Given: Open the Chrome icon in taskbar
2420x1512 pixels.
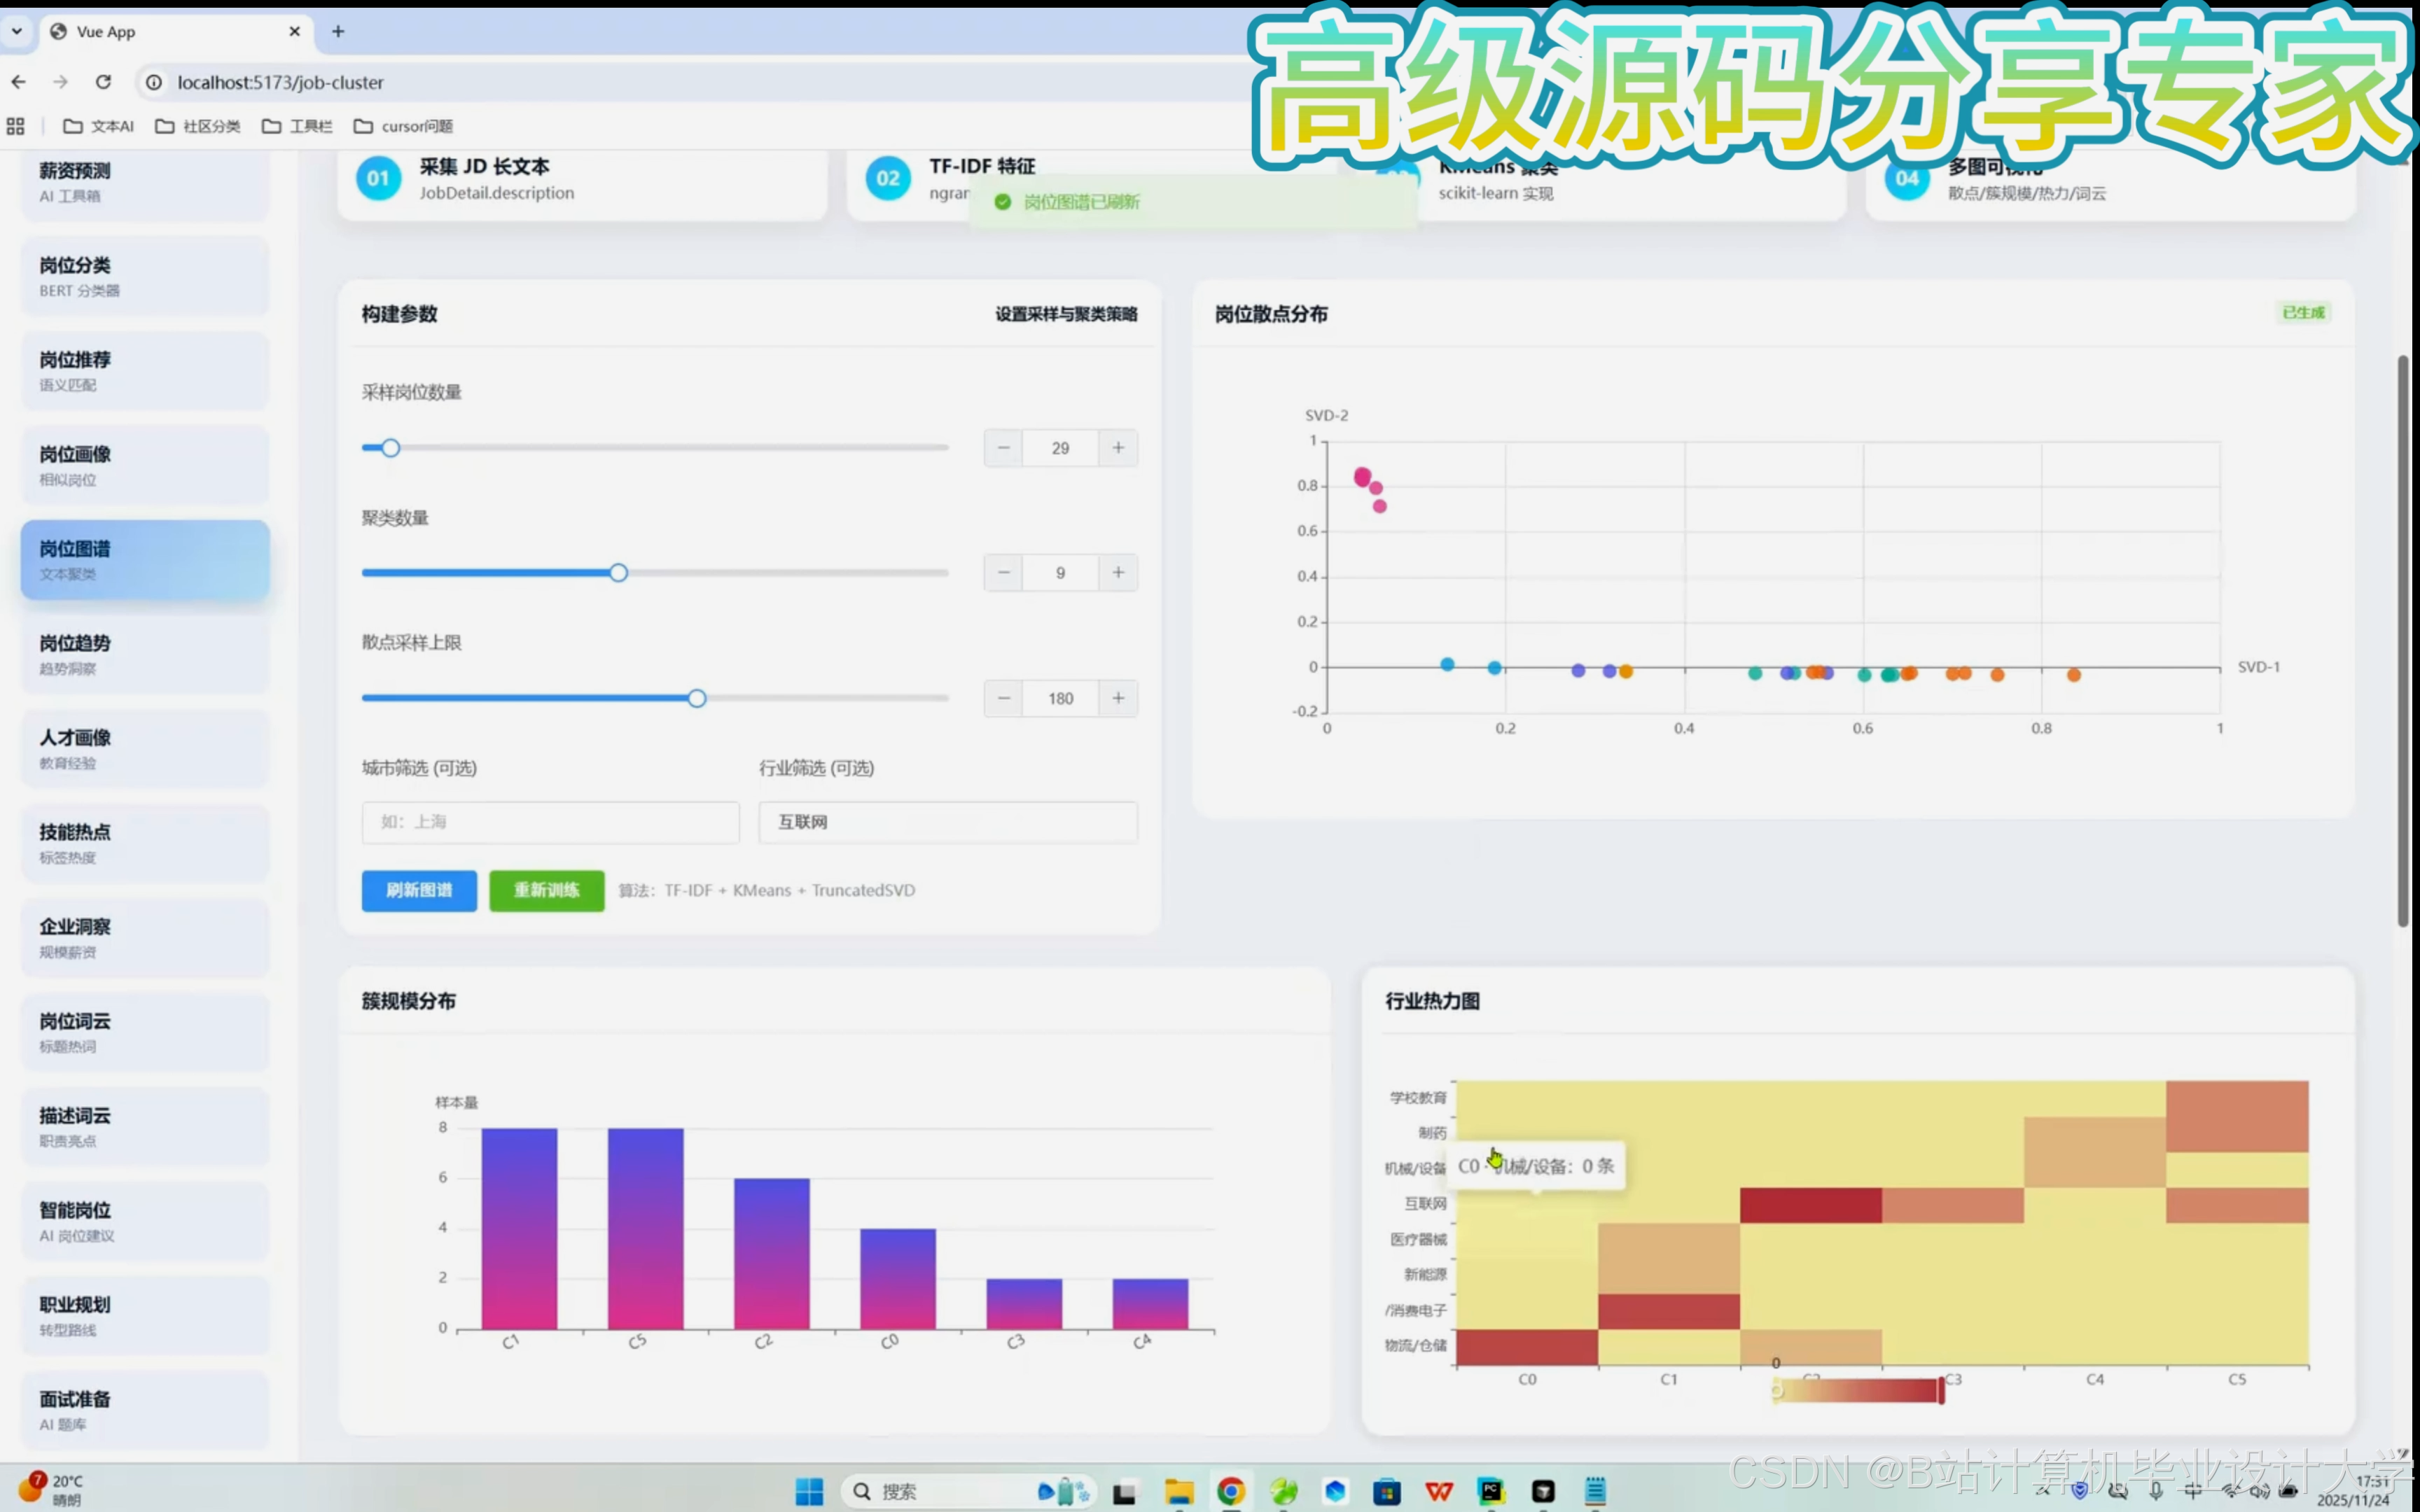Looking at the screenshot, I should click(1231, 1491).
